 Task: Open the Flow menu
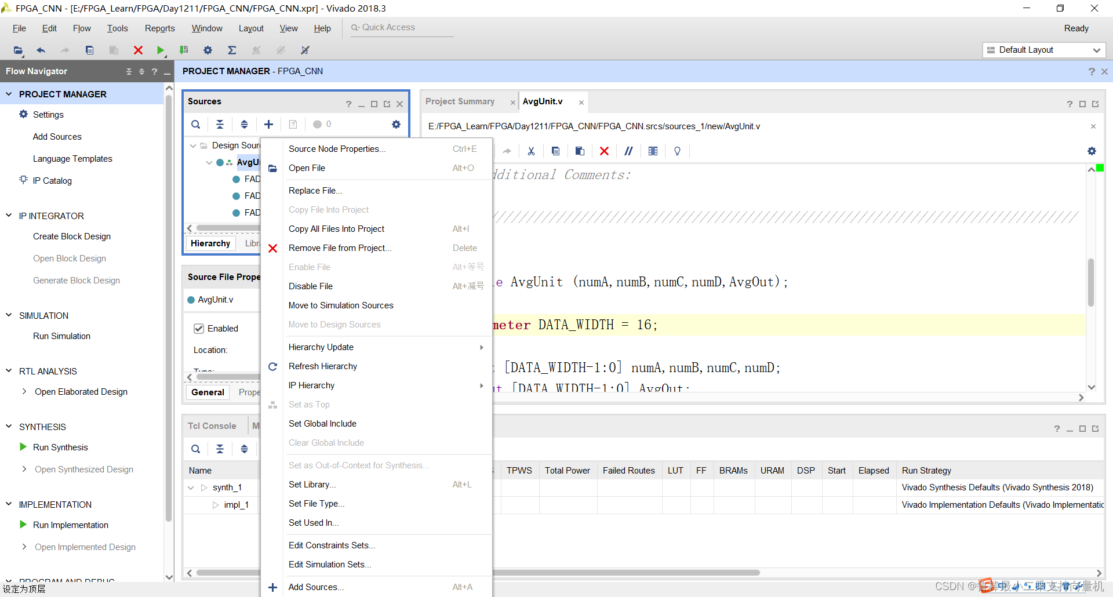(x=82, y=28)
